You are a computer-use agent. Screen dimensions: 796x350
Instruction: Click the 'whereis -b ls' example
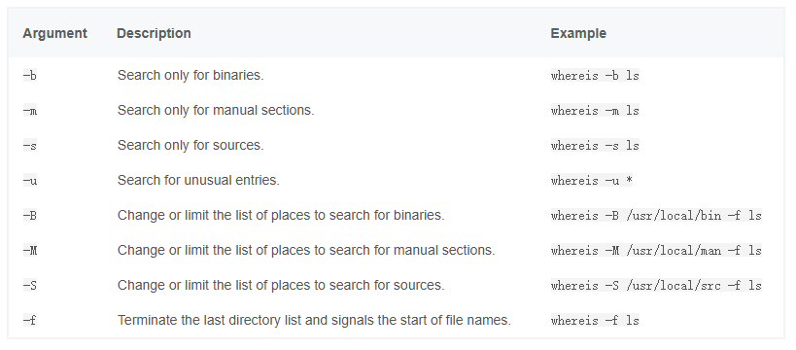(595, 76)
